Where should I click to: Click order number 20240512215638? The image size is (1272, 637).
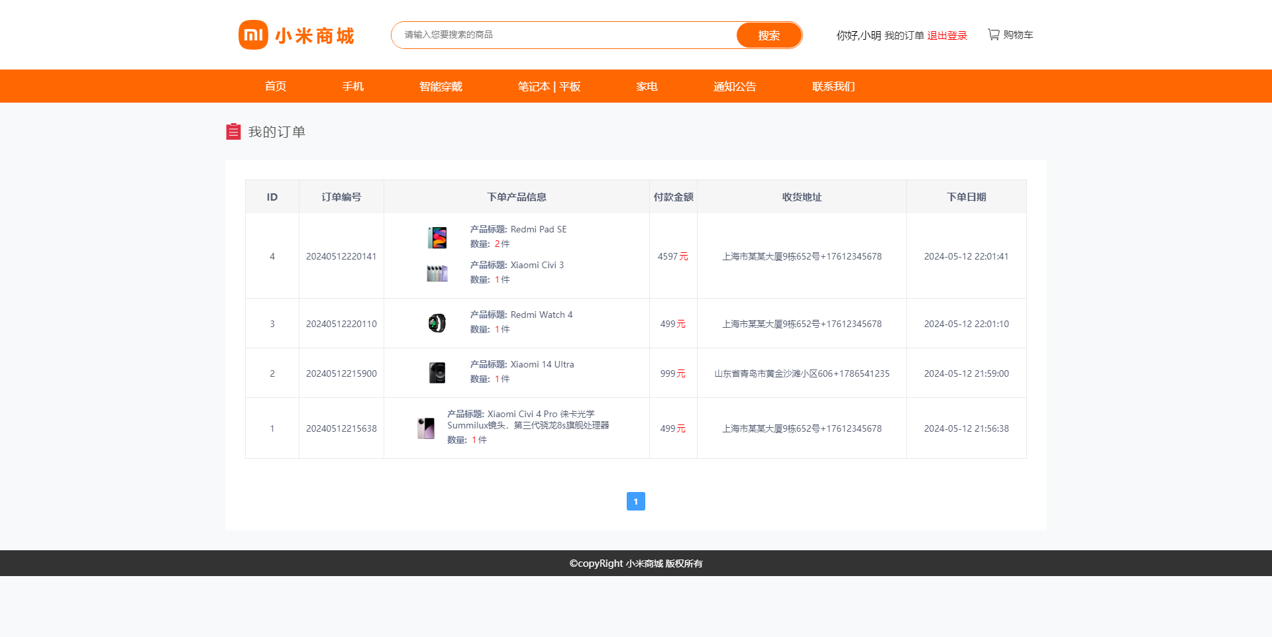[341, 428]
